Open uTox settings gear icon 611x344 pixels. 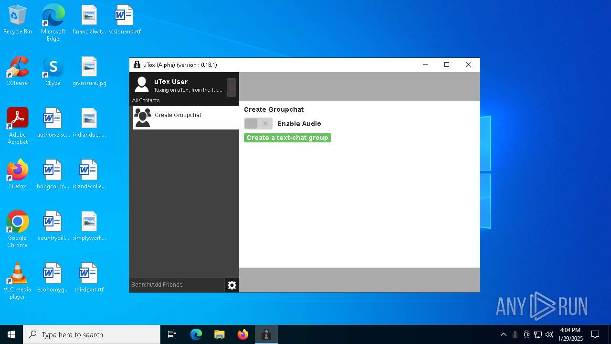click(x=232, y=285)
